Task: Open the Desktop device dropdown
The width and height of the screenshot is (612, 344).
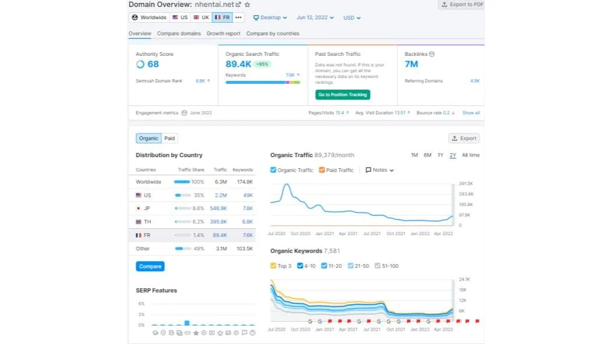Action: [270, 17]
